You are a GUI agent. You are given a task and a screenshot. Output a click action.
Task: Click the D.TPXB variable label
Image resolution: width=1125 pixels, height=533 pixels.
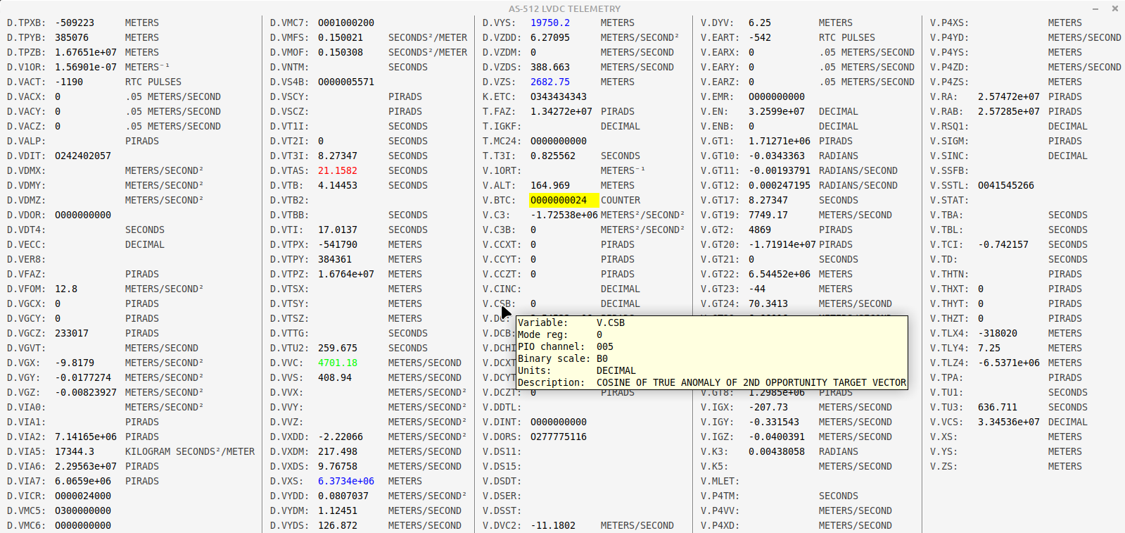pos(26,23)
